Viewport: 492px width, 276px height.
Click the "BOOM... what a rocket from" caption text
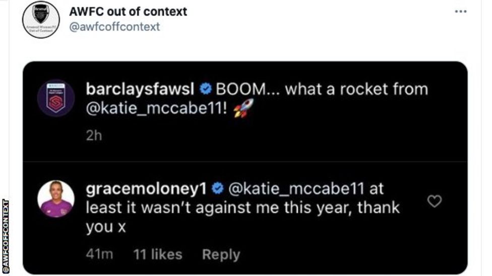(322, 89)
